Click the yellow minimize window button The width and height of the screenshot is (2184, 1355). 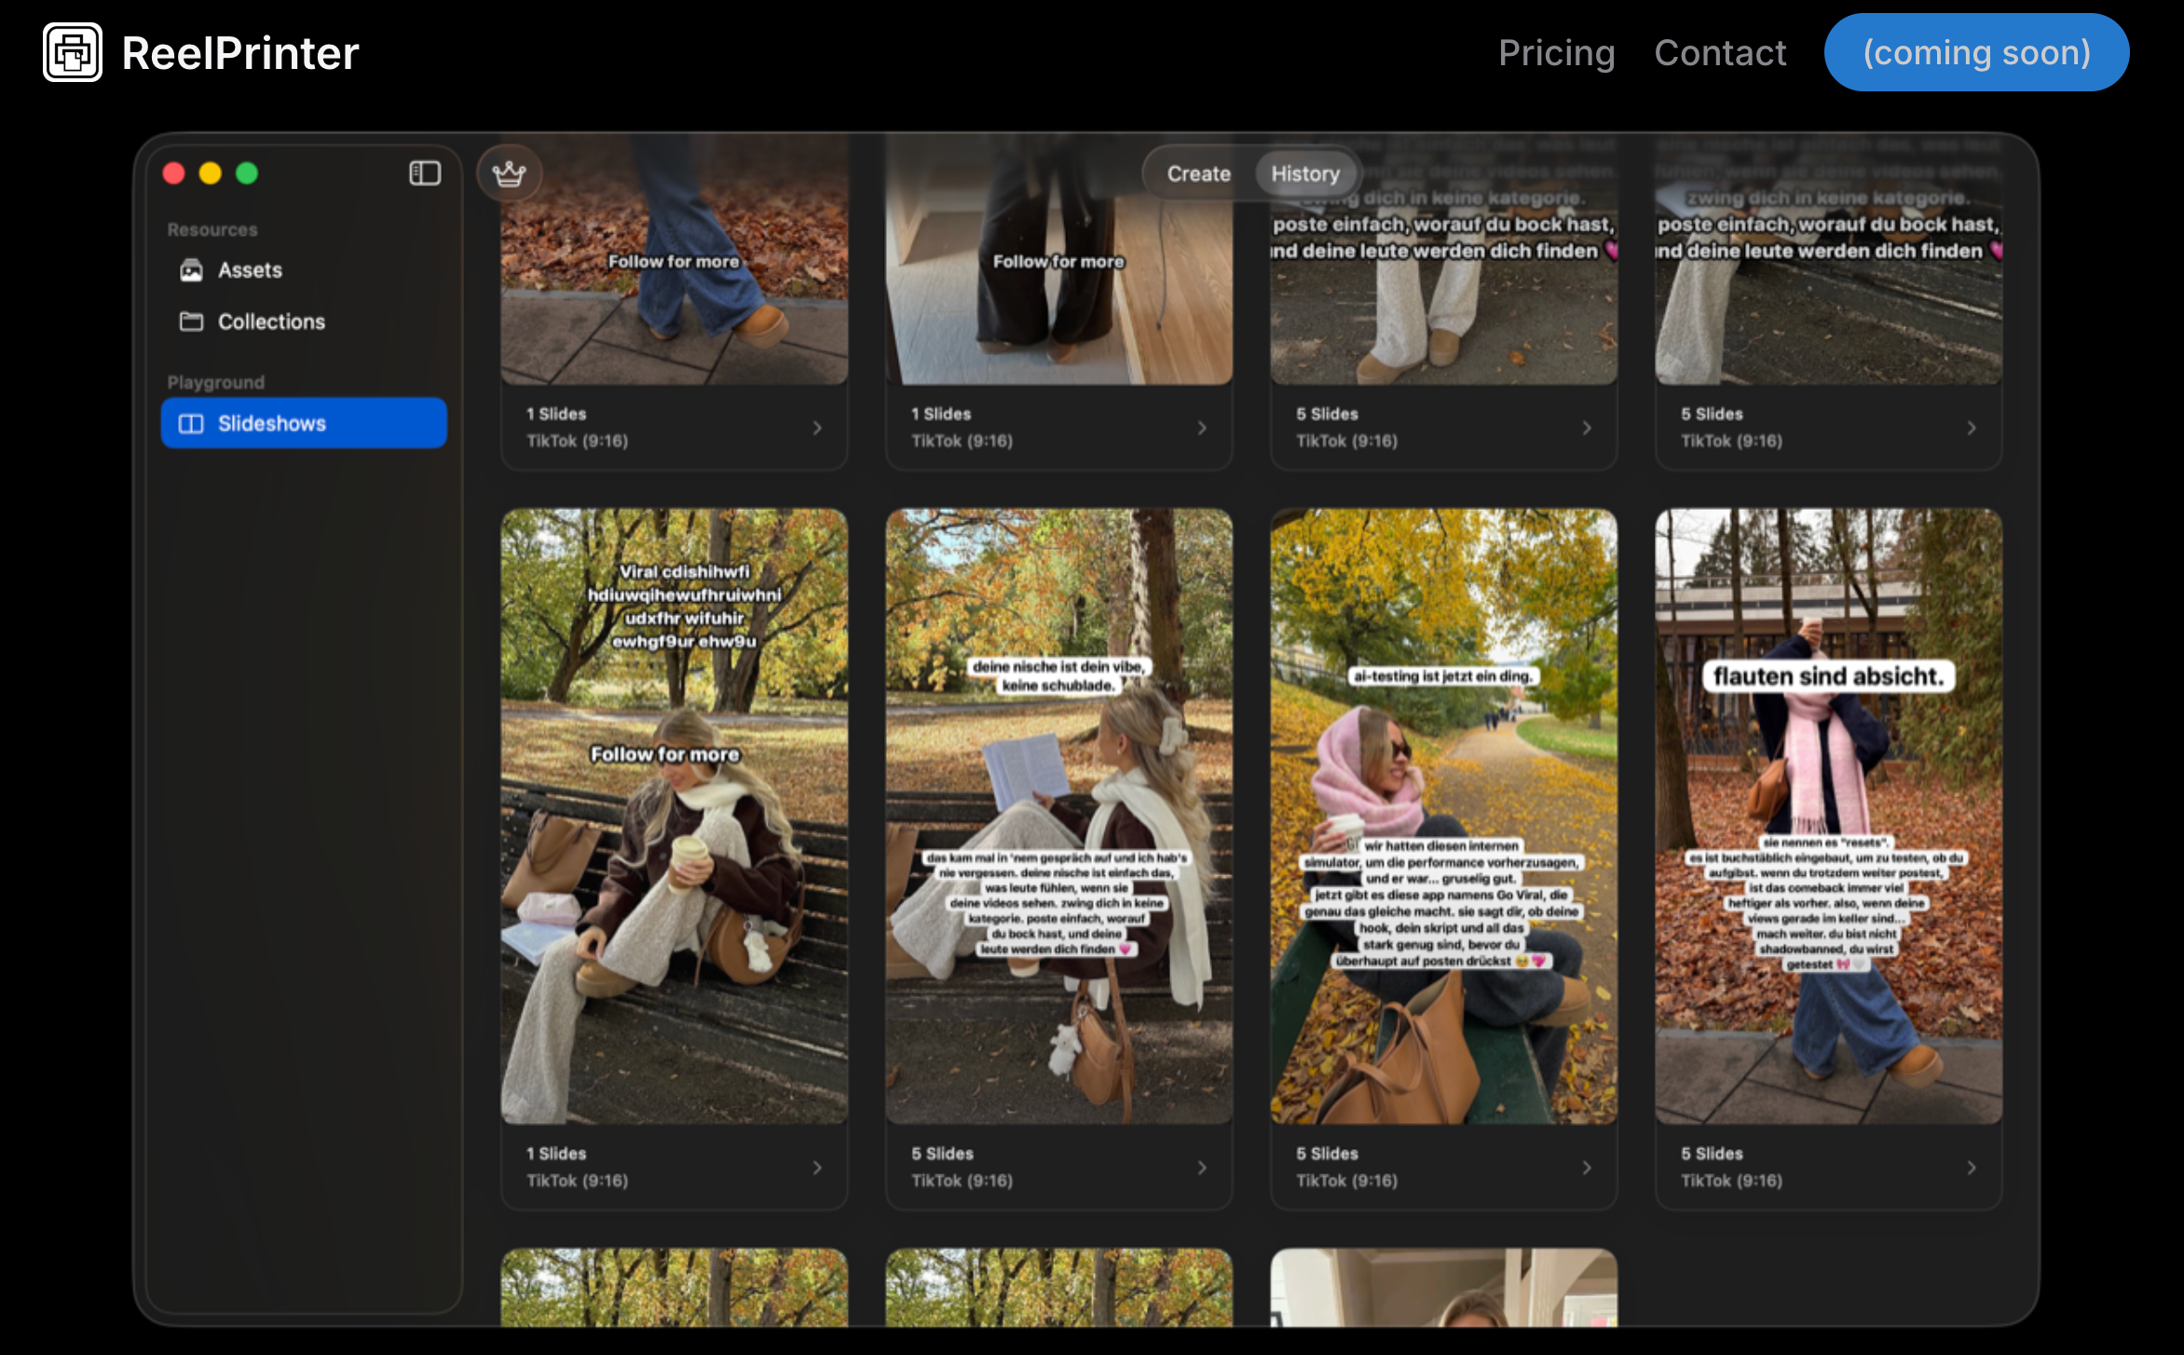coord(211,173)
